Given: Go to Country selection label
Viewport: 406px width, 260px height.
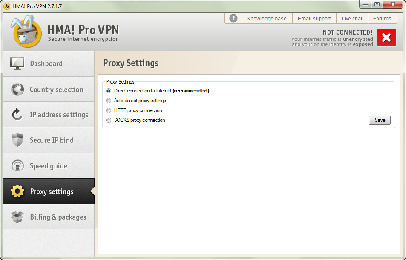Looking at the screenshot, I should click(56, 90).
